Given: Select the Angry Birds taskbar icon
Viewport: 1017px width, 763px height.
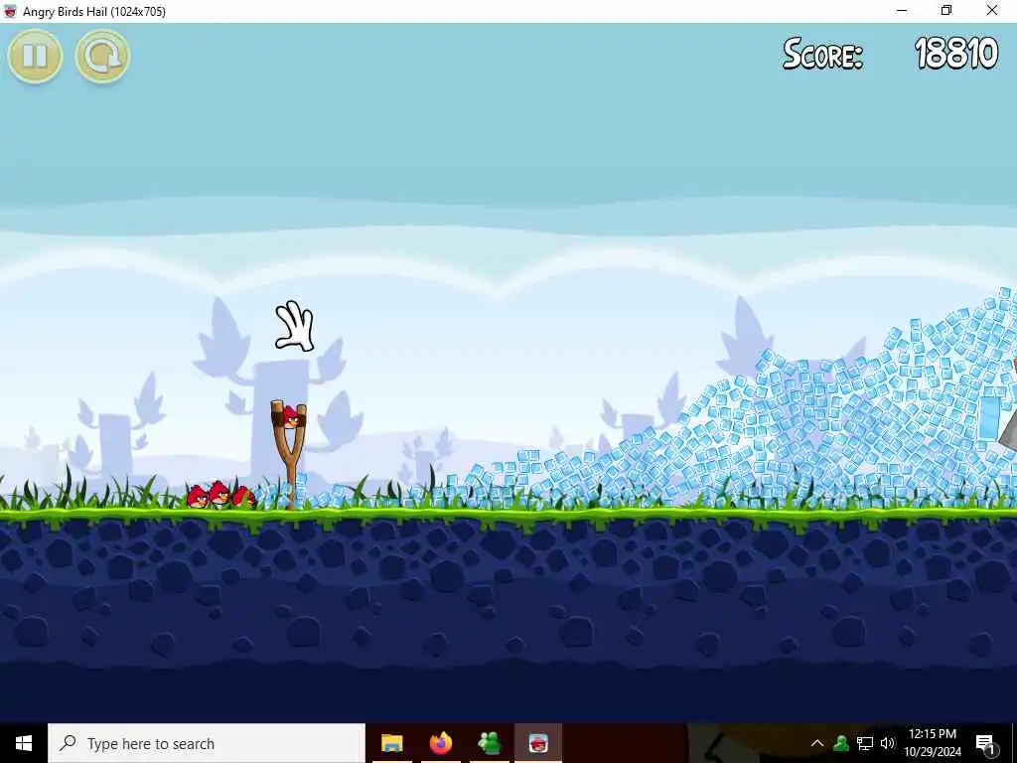Looking at the screenshot, I should click(538, 743).
